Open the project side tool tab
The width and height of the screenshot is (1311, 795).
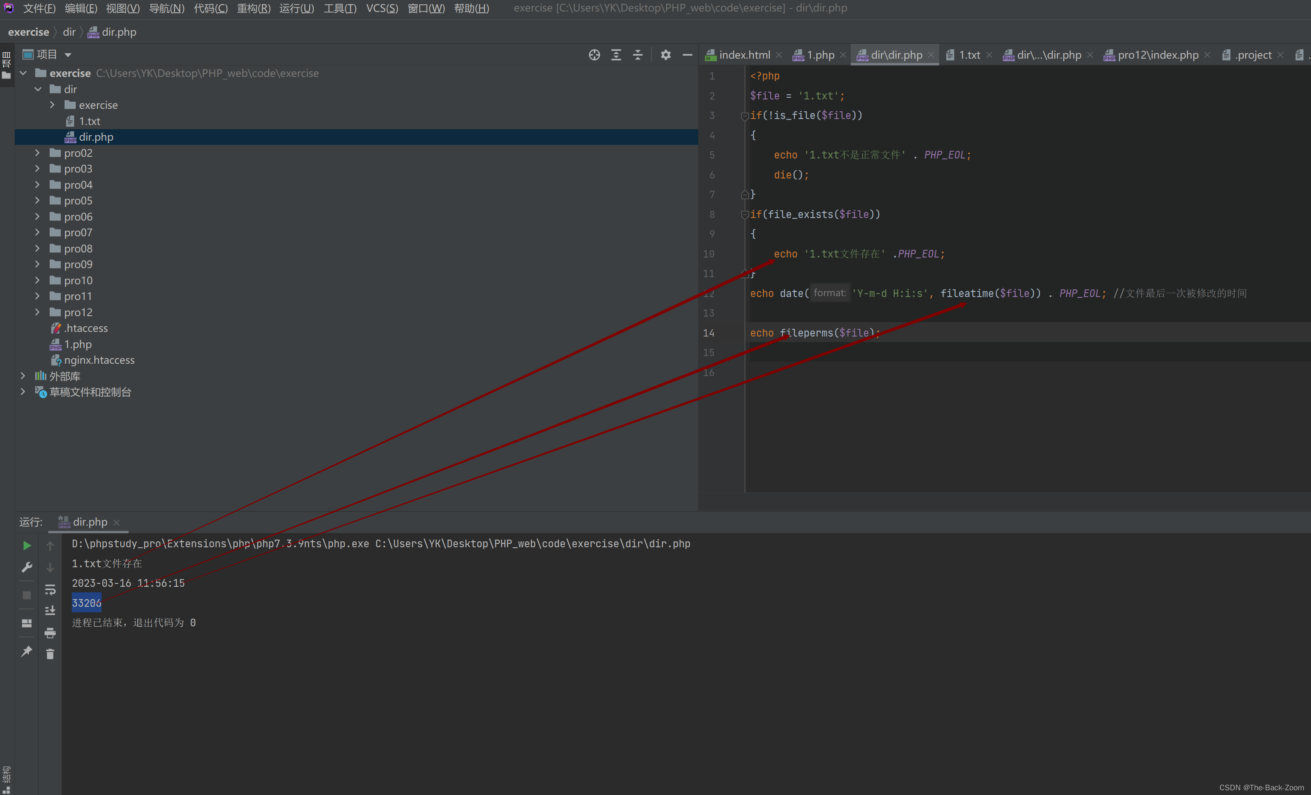click(6, 65)
